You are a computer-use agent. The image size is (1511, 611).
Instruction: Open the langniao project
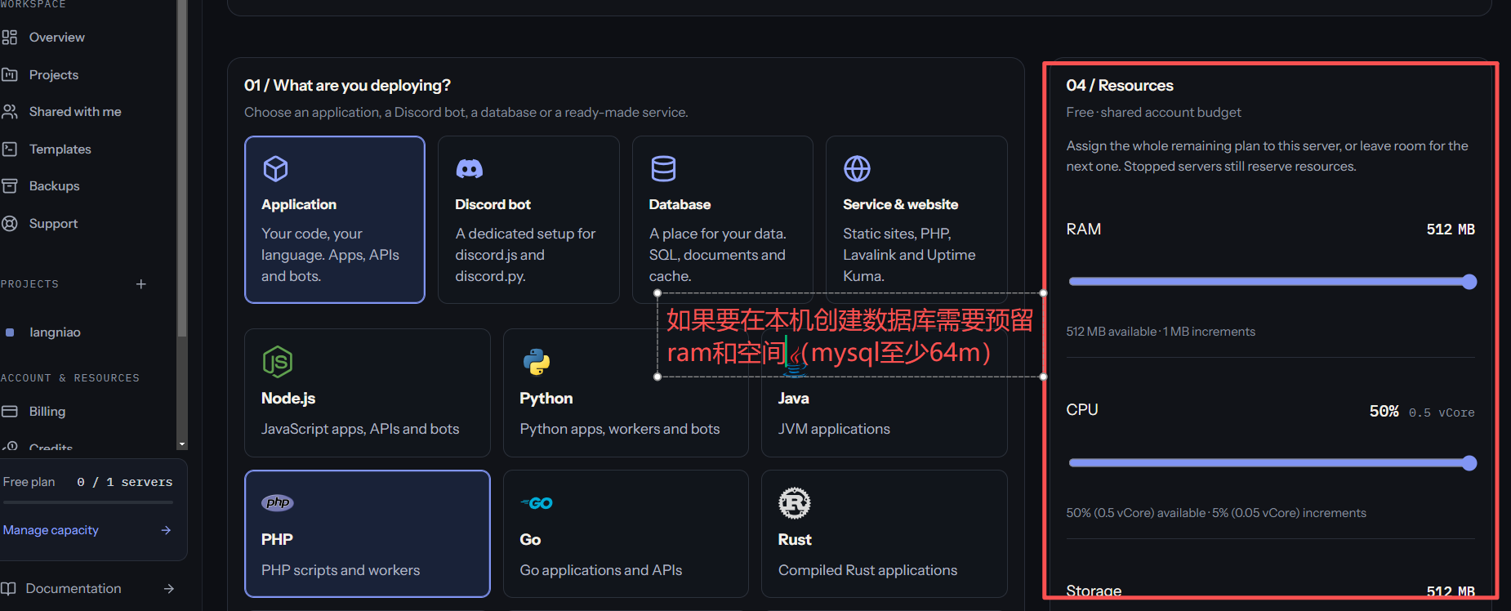pos(55,332)
